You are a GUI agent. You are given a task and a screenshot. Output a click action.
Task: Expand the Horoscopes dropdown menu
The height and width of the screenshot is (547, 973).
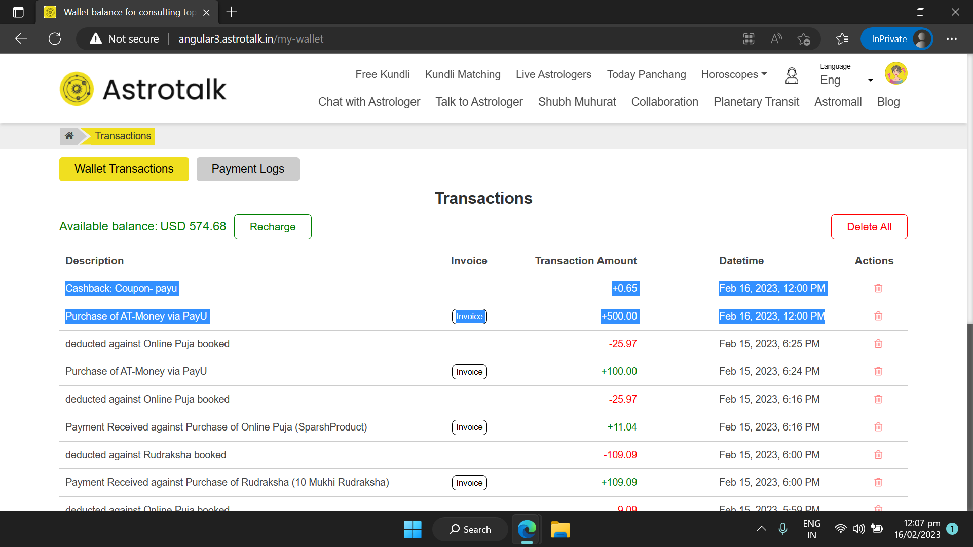[x=734, y=74]
